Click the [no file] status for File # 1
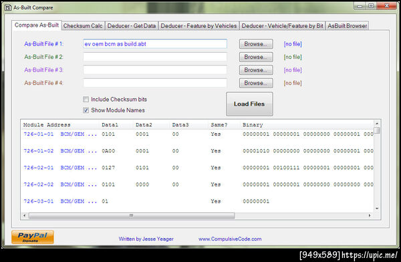This screenshot has height=262, width=401. coord(293,44)
